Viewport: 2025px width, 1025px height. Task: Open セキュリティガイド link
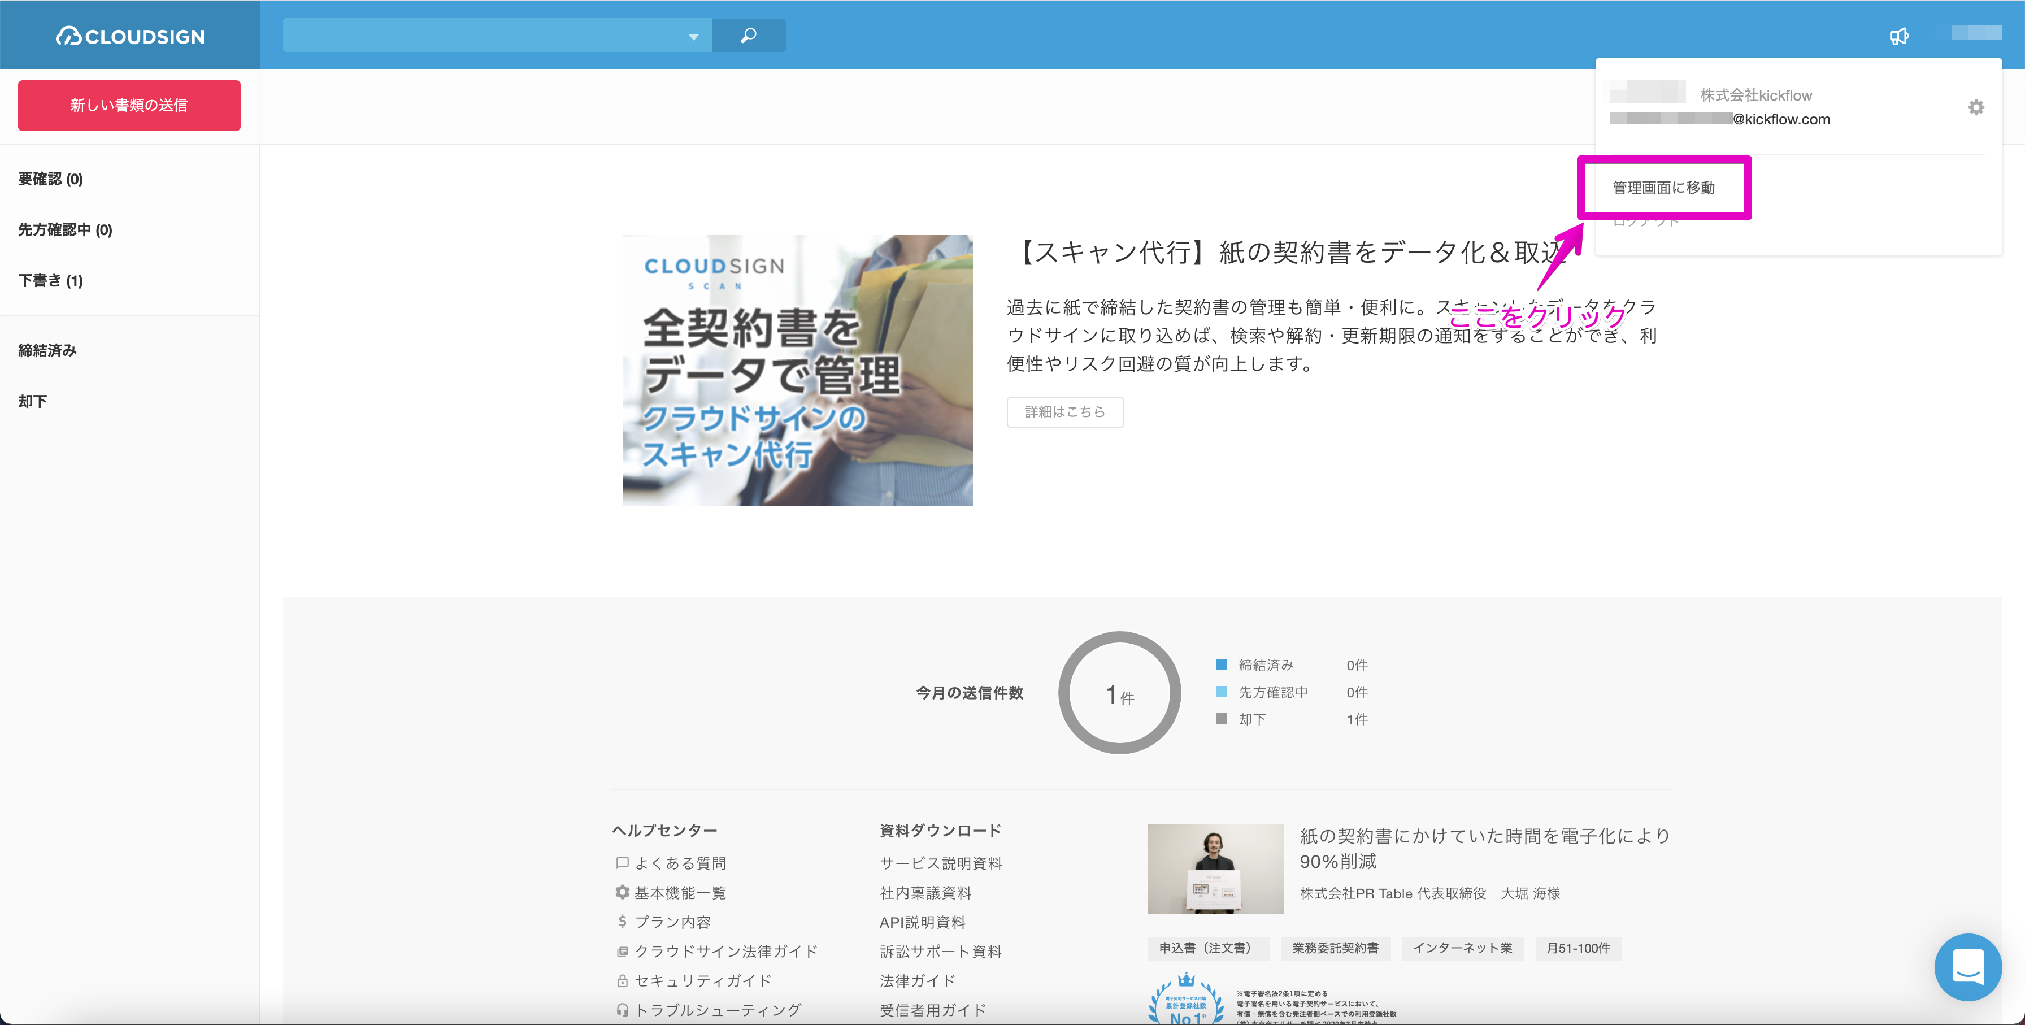tap(703, 981)
